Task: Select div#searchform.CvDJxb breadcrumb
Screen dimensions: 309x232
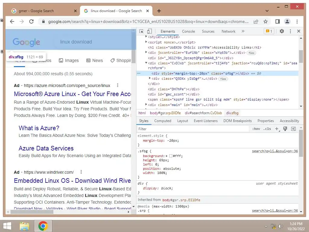Action: 203,113
